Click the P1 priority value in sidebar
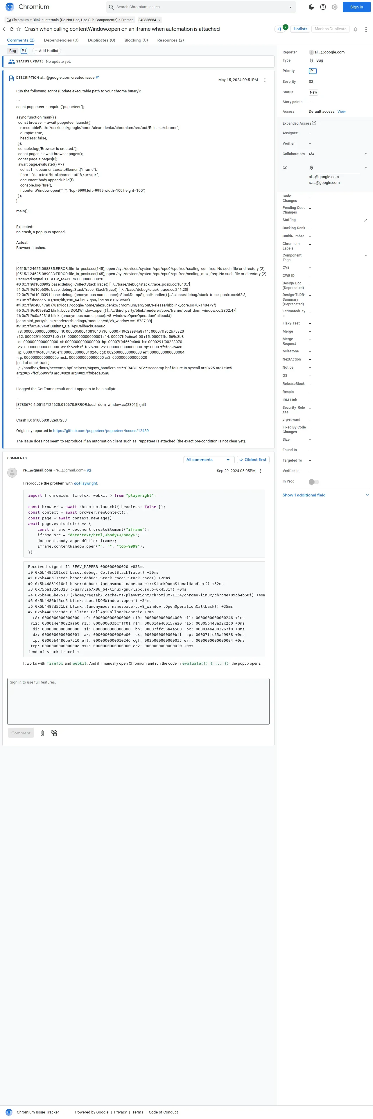Viewport: 373px width, 1119px height. [x=313, y=71]
